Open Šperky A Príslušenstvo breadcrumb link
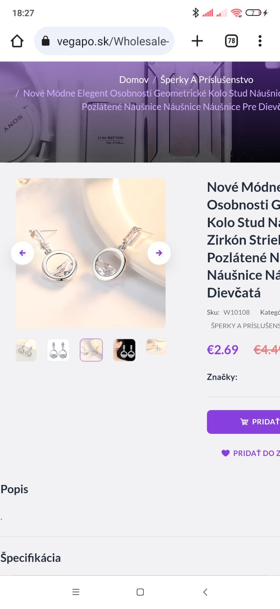Image resolution: width=280 pixels, height=609 pixels. [x=206, y=80]
